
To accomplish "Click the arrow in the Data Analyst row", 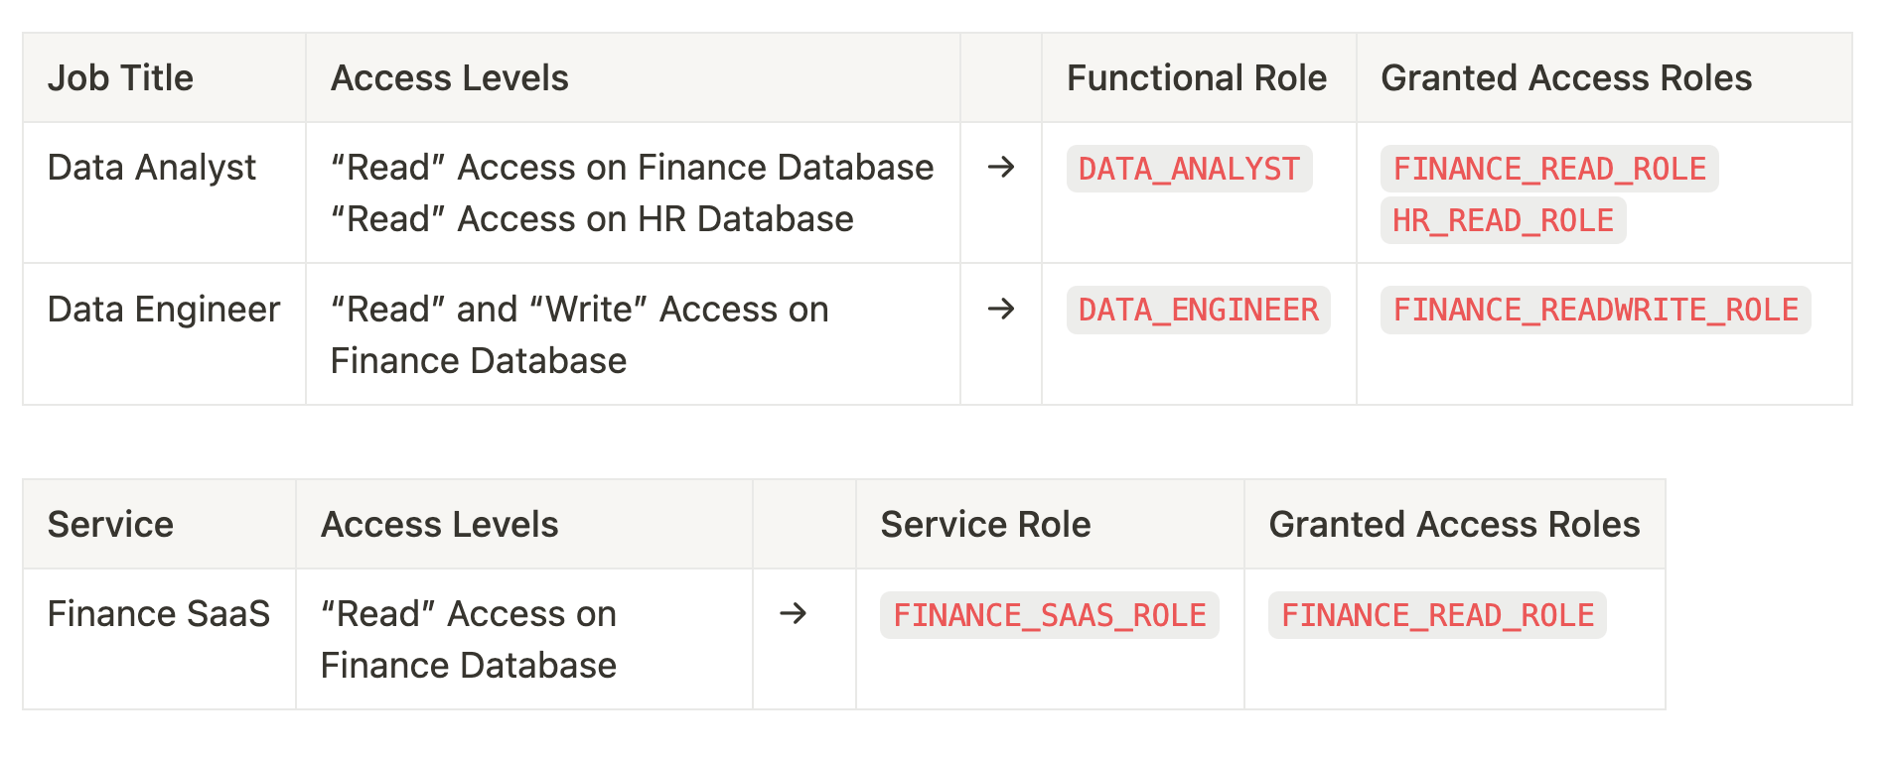I will coord(1000,167).
